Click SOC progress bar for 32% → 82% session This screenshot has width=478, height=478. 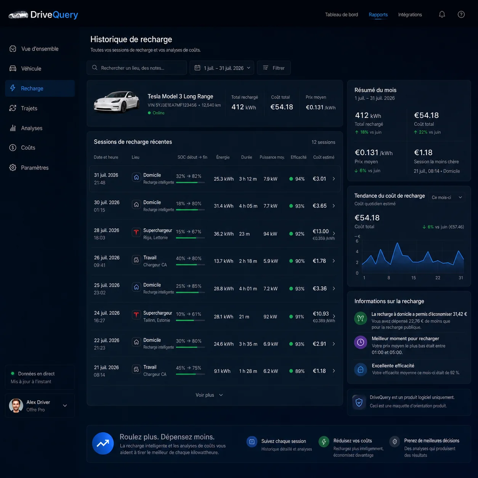190,183
